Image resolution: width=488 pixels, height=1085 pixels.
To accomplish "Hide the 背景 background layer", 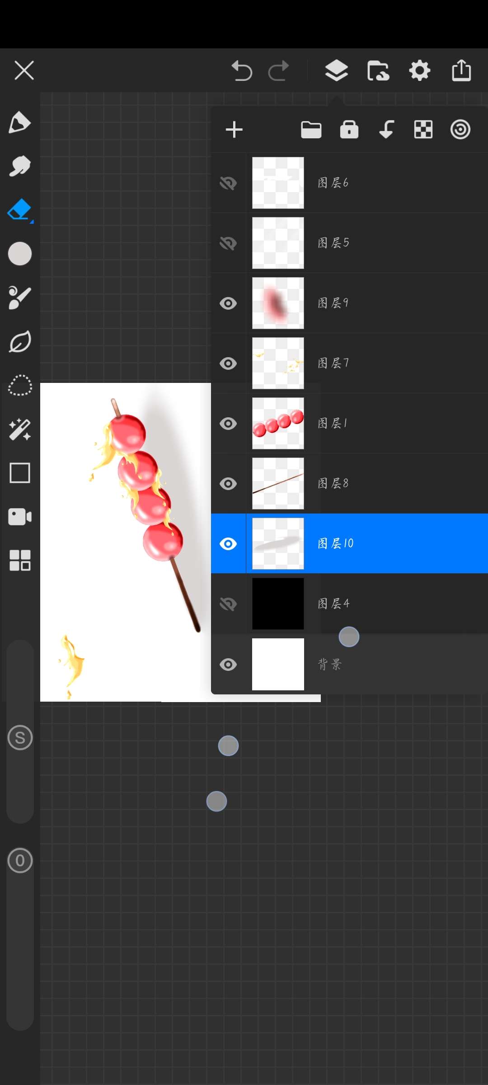I will [x=228, y=665].
